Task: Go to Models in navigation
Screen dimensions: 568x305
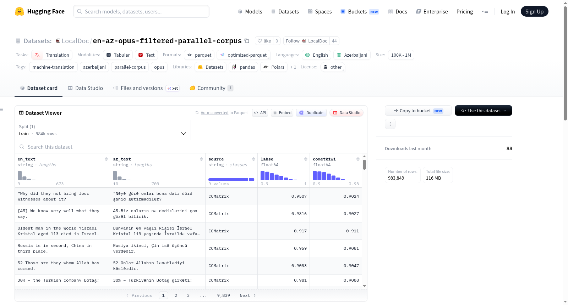Action: [250, 11]
